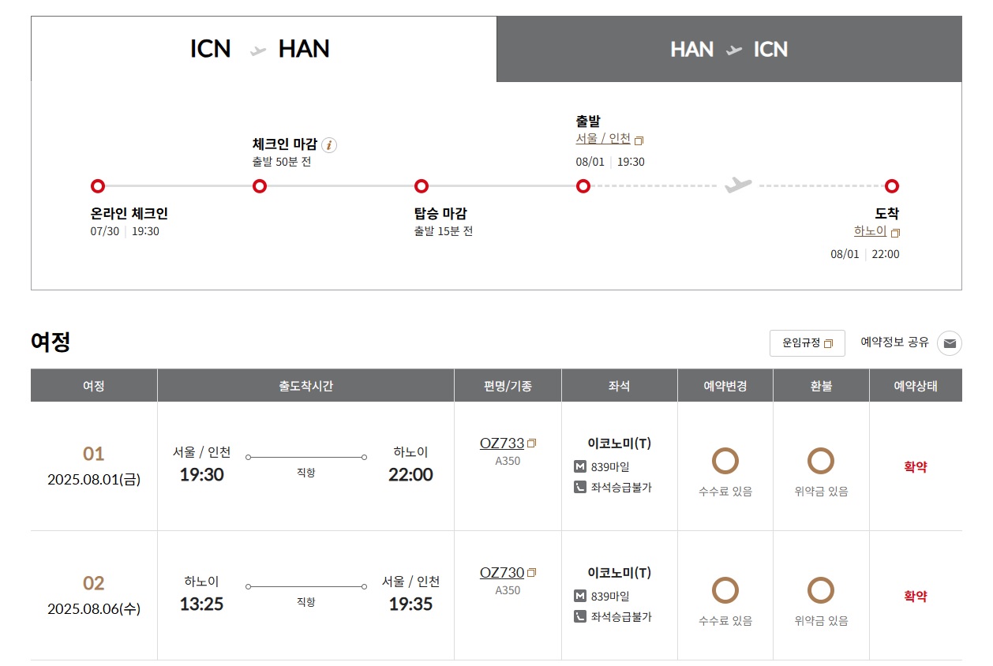Click the 온라인 체크인 timeline marker

pos(98,186)
